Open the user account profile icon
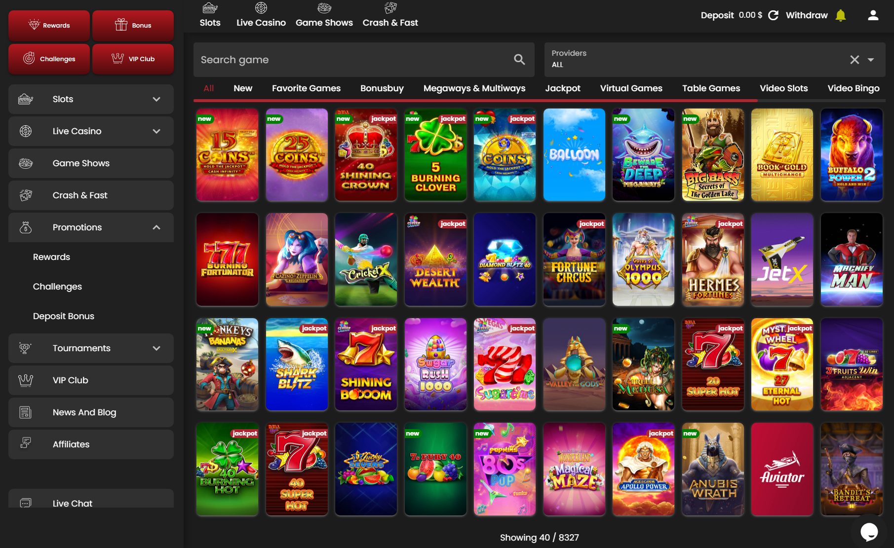The image size is (894, 548). [873, 15]
